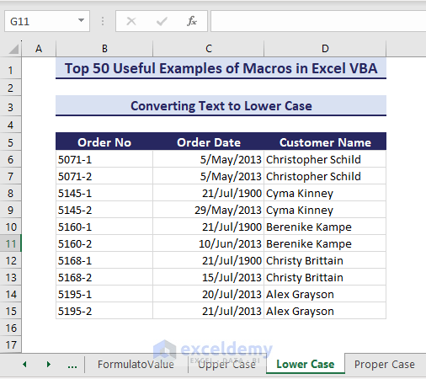
Task: Select cell with order 5145-1
Action: pyautogui.click(x=104, y=193)
